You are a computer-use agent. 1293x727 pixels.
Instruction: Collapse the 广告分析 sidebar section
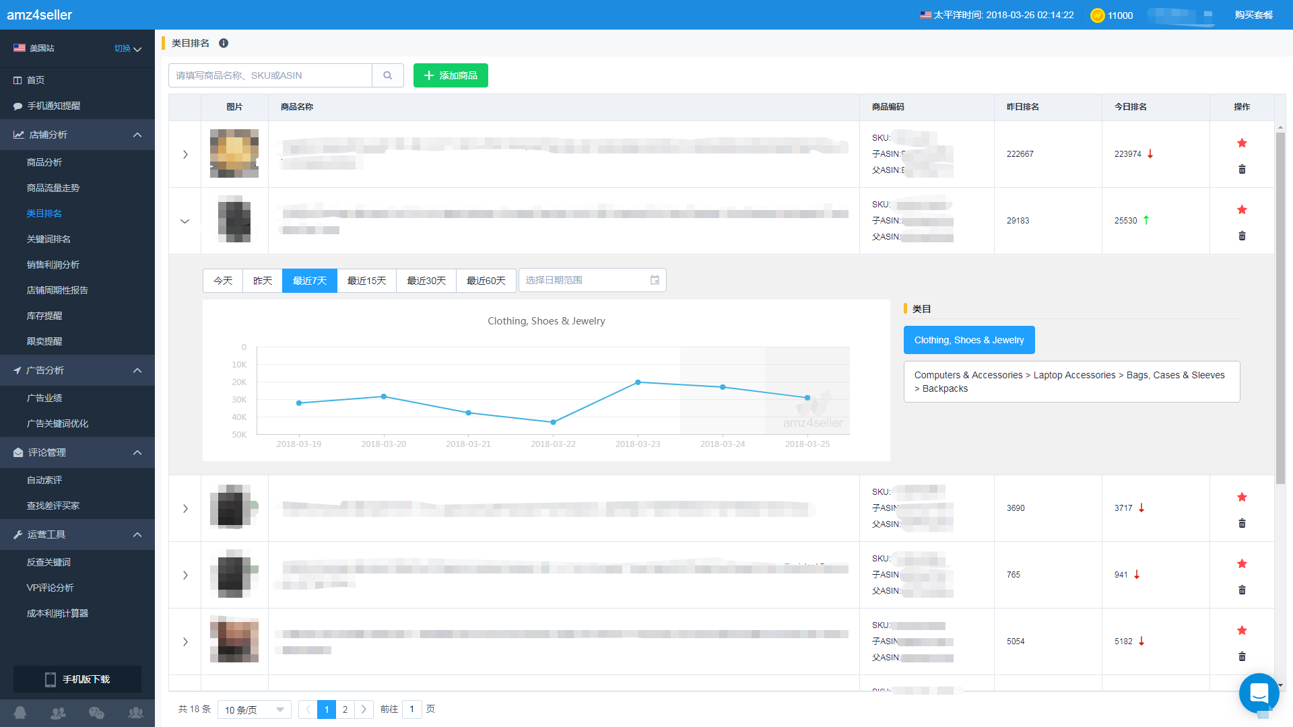click(x=77, y=370)
